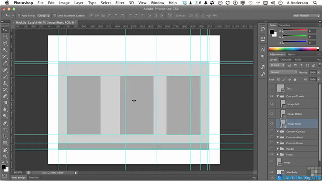This screenshot has width=322, height=181.
Task: Click the lock position icon
Action: (289, 79)
